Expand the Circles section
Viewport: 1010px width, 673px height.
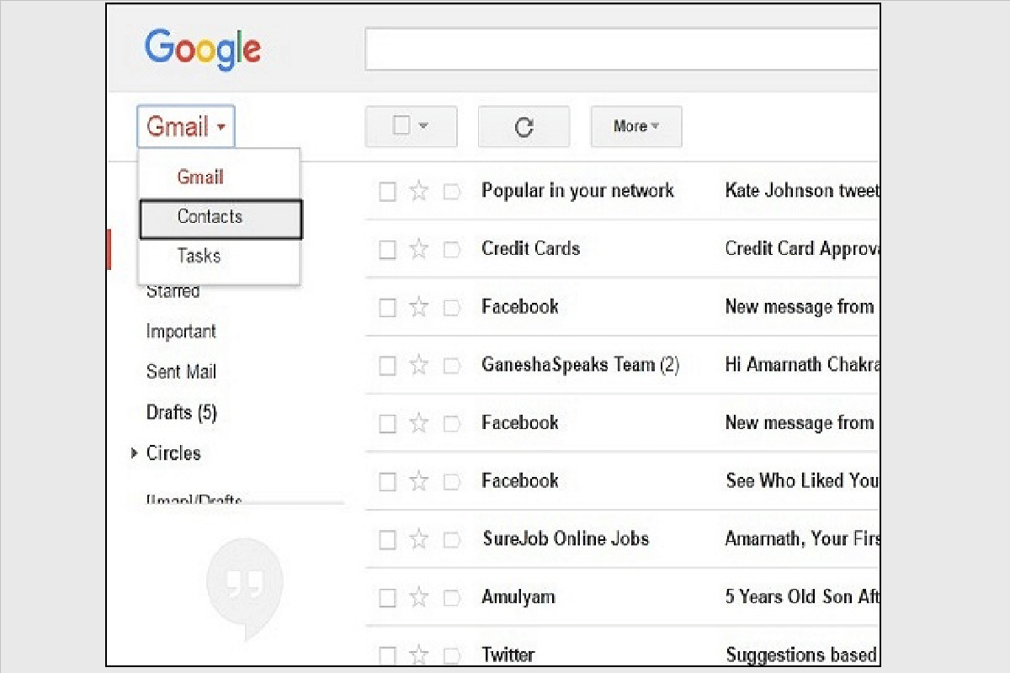pyautogui.click(x=136, y=453)
